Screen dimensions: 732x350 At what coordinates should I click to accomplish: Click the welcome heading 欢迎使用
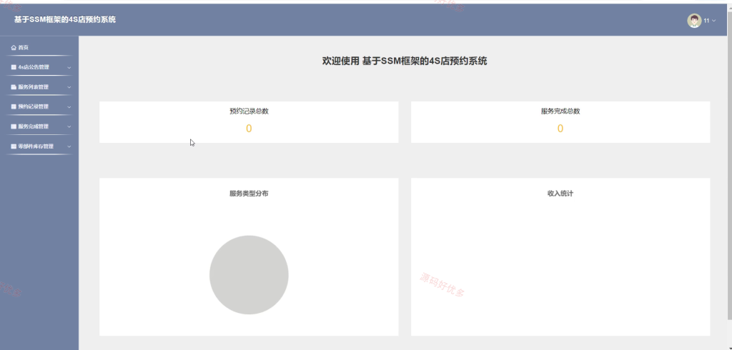point(341,61)
